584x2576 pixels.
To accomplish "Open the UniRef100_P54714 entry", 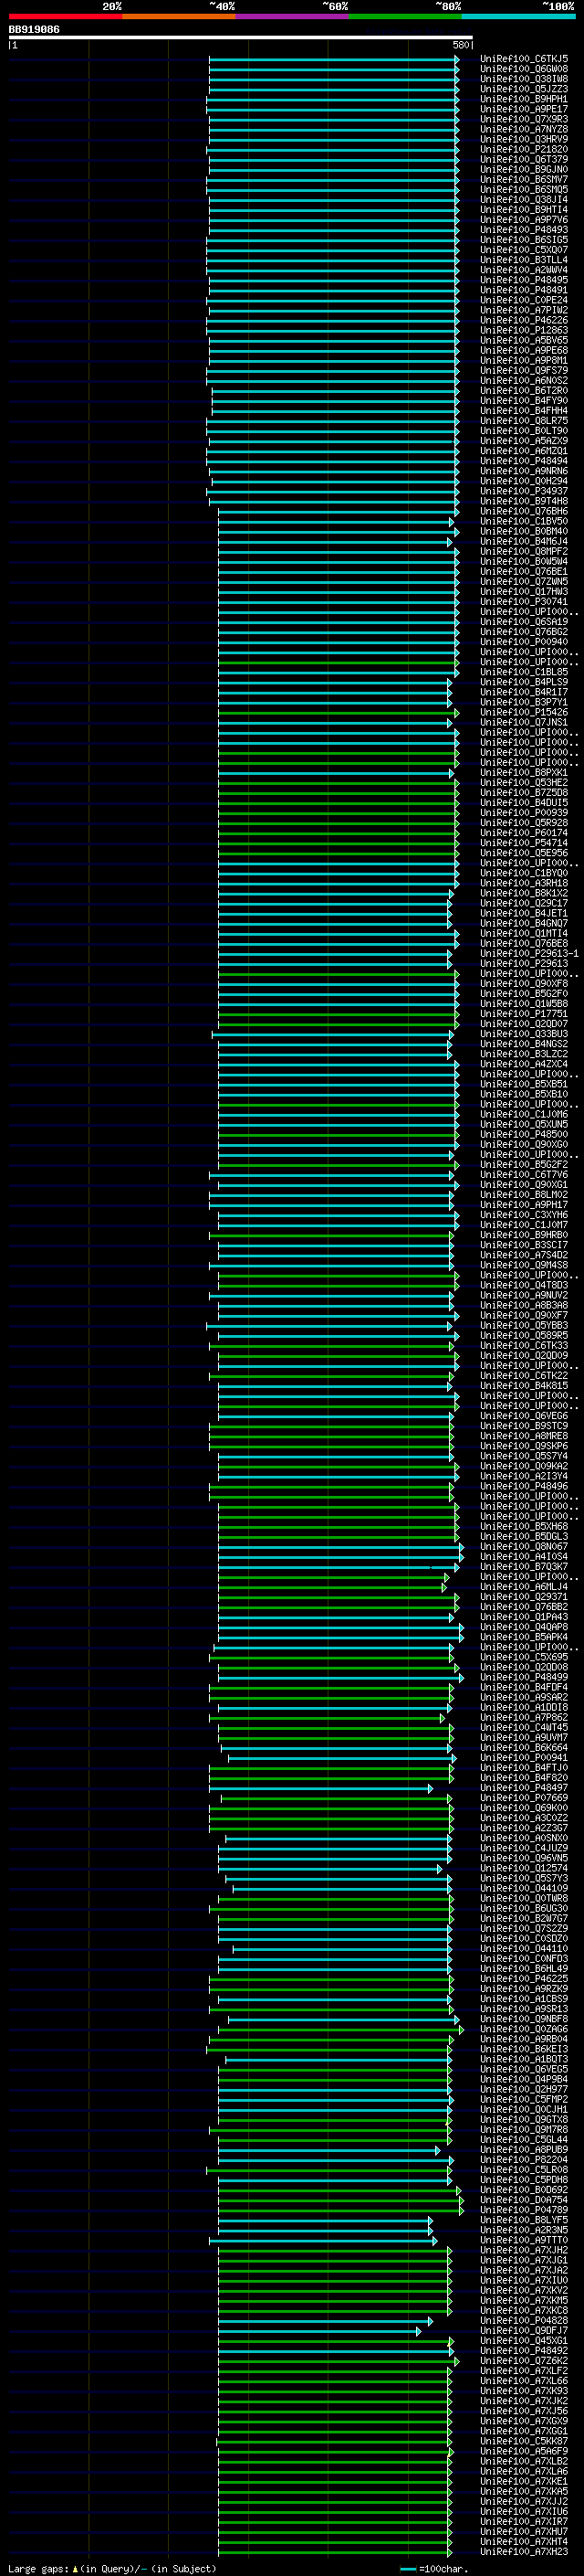I will tap(524, 843).
